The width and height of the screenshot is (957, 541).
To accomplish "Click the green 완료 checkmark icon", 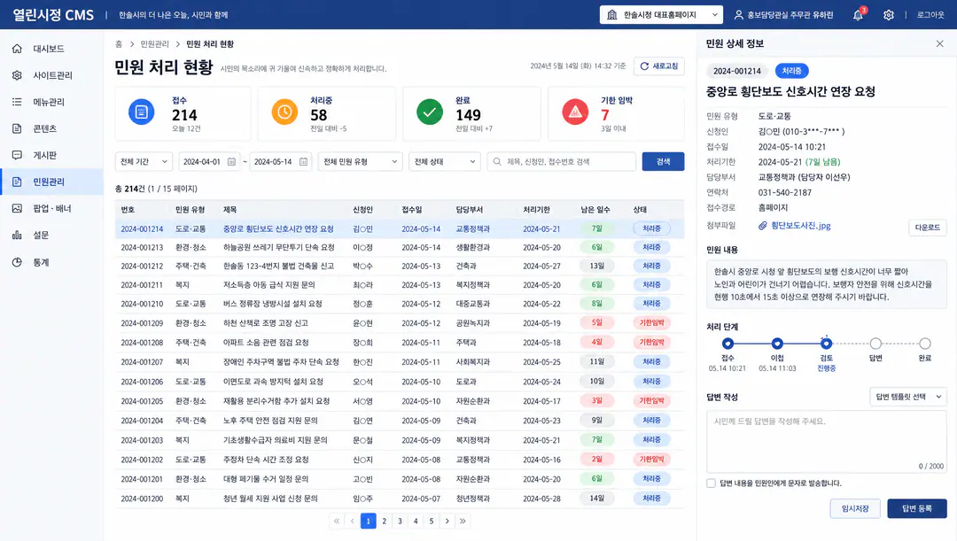I will [x=430, y=112].
